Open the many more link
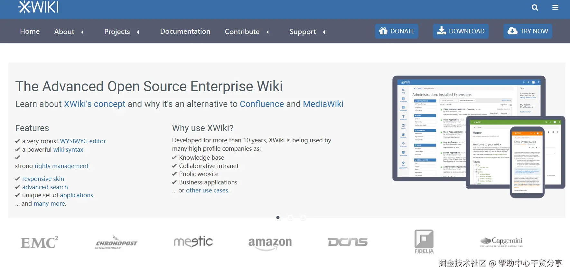Viewport: 570px width, 275px height. [50, 203]
